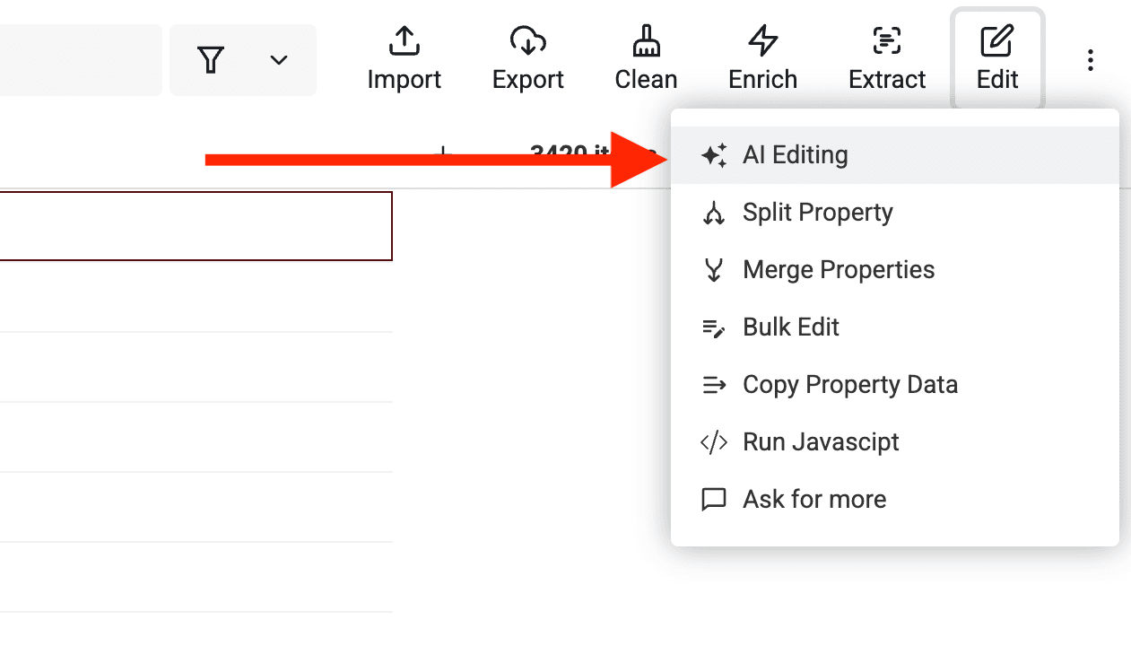Select the Clean broom icon

pos(645,40)
